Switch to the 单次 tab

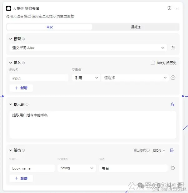tap(50, 27)
